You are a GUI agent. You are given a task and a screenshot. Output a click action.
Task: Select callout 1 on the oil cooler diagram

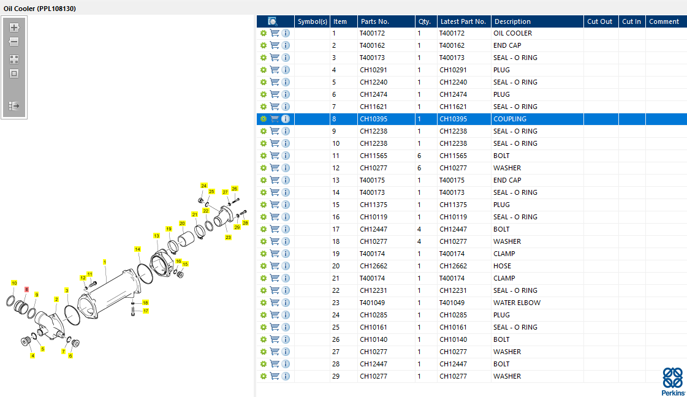coord(104,262)
